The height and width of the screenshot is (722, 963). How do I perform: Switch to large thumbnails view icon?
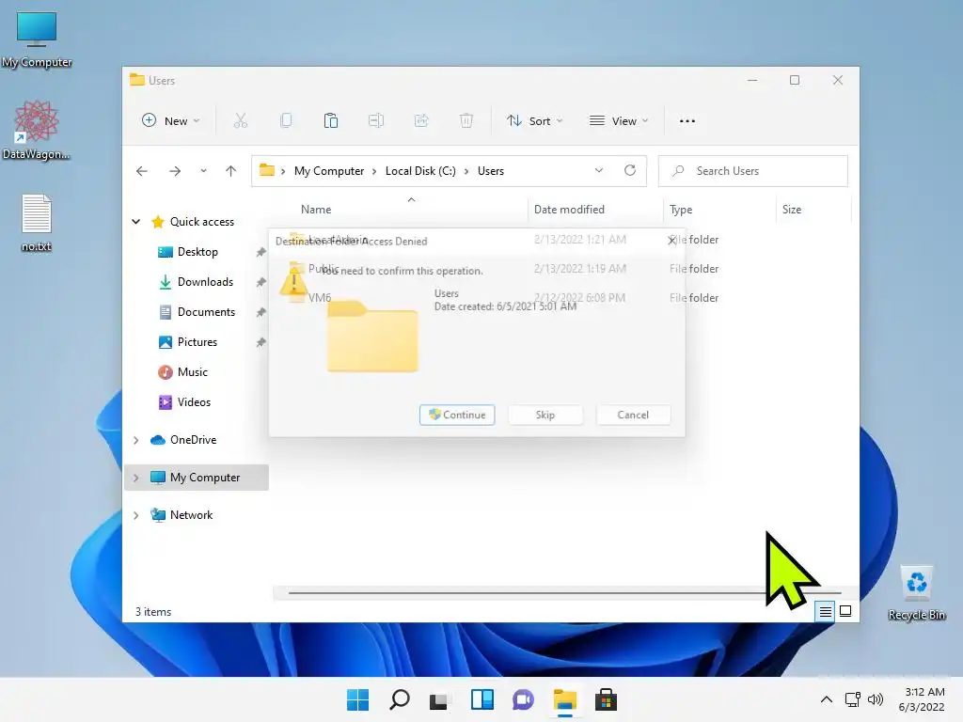845,611
